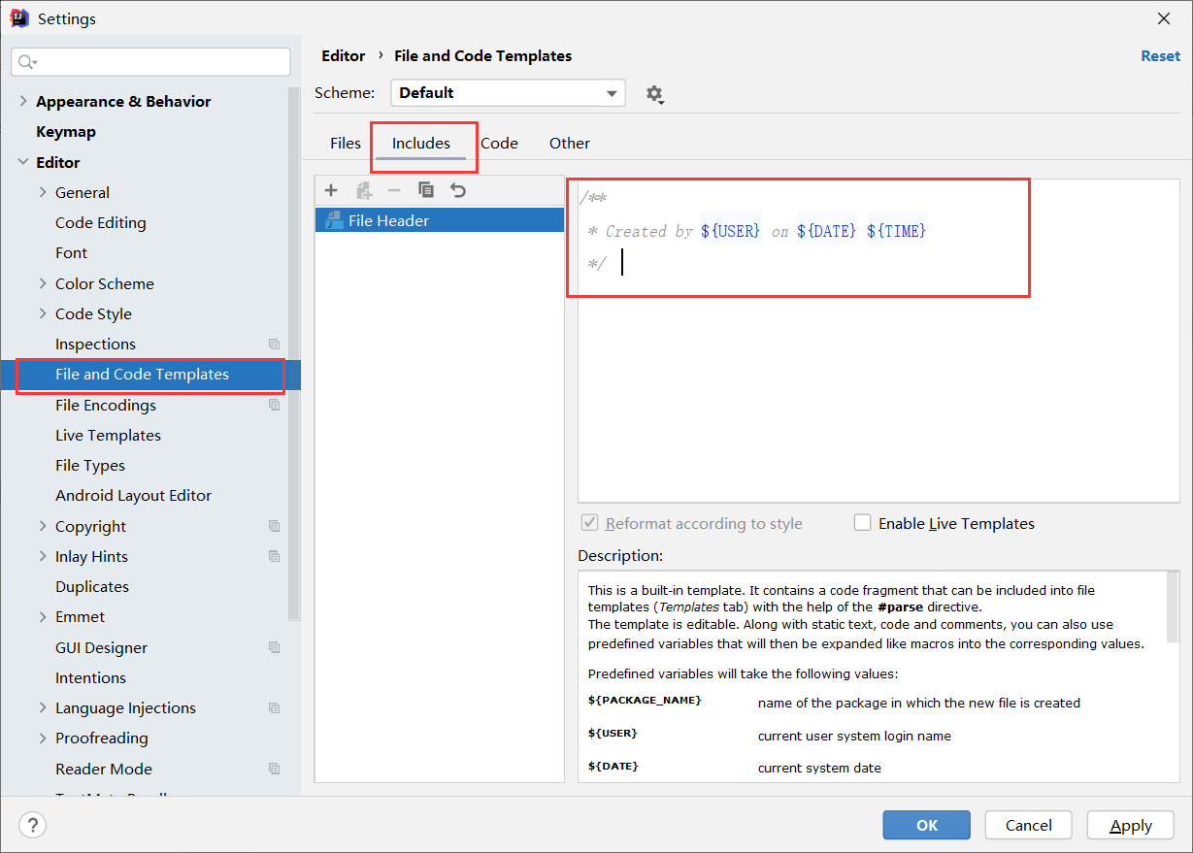Expand the Emmet node
The width and height of the screenshot is (1193, 853).
43,616
